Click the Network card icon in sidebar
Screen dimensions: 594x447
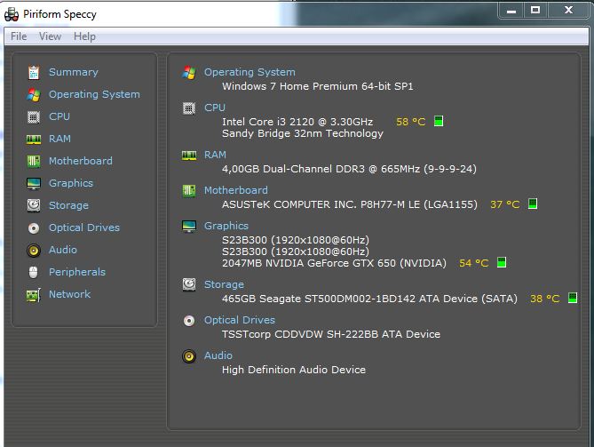pyautogui.click(x=34, y=294)
